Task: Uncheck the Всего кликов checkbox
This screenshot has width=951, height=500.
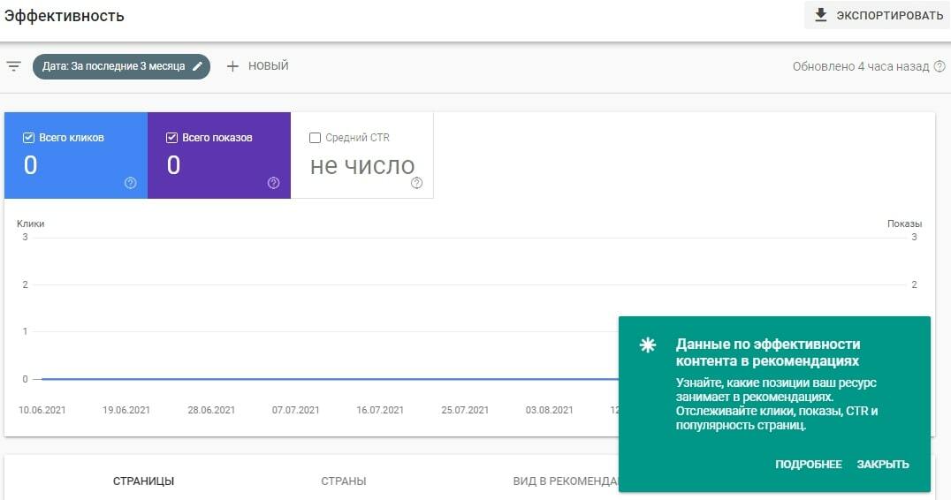Action: [28, 138]
